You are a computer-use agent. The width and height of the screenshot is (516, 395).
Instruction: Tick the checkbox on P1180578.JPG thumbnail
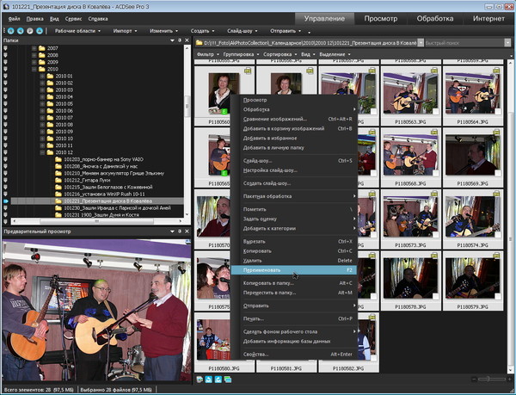click(x=436, y=297)
